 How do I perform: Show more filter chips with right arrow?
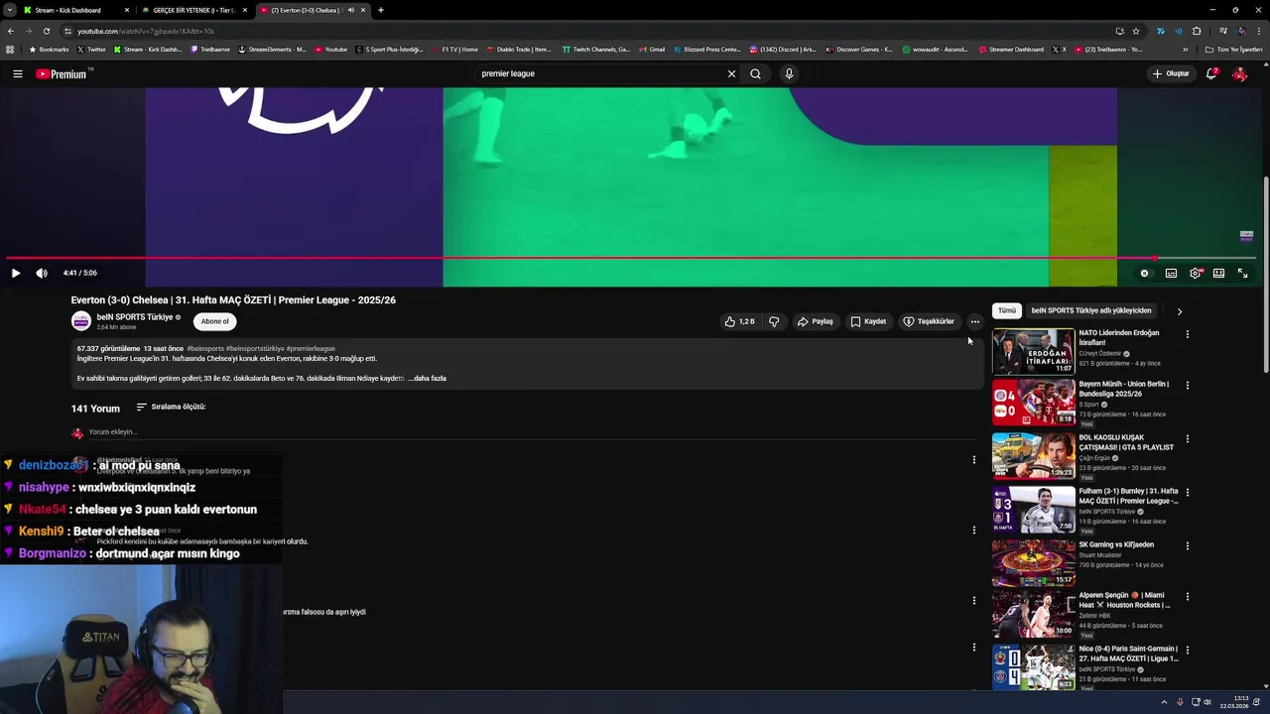1179,311
